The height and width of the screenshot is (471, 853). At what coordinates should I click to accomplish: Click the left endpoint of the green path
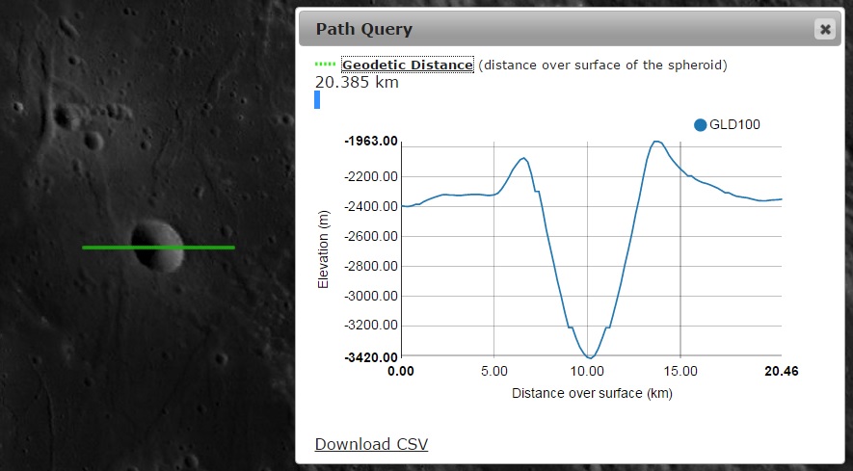[x=84, y=248]
